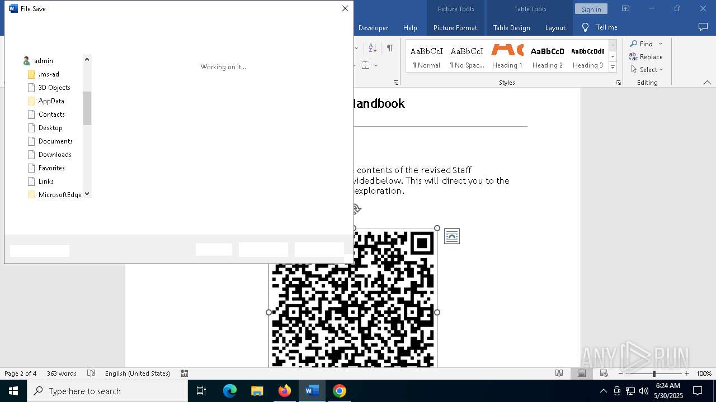Select 3D Objects folder

click(54, 88)
